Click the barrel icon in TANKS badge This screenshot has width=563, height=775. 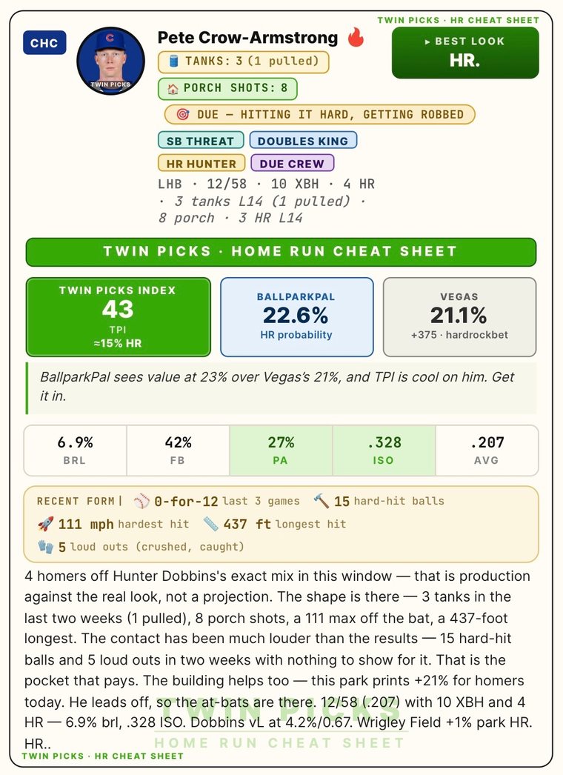(173, 61)
